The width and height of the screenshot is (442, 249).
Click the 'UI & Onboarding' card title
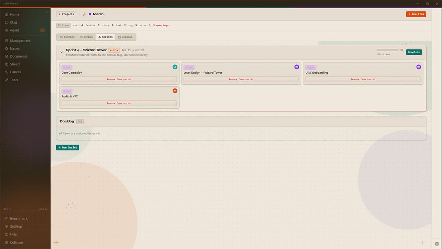click(317, 73)
